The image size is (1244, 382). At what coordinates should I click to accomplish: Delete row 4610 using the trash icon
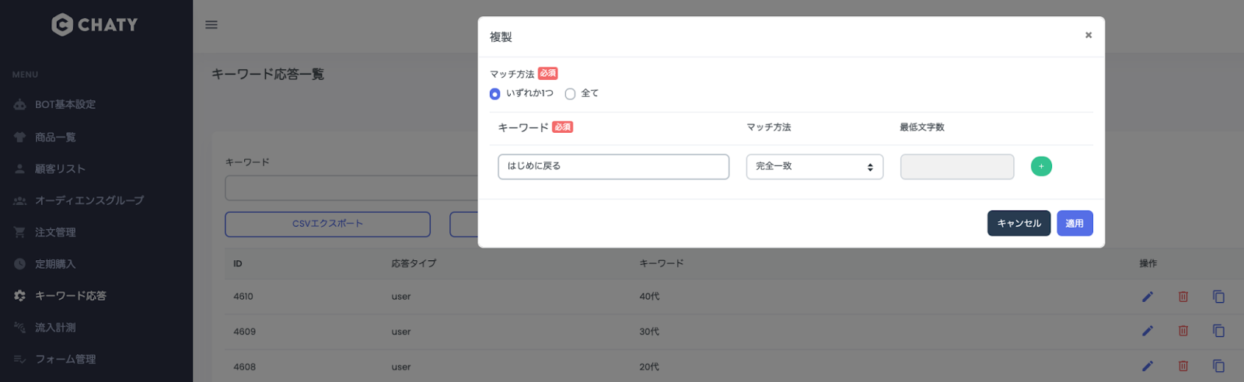coord(1183,297)
